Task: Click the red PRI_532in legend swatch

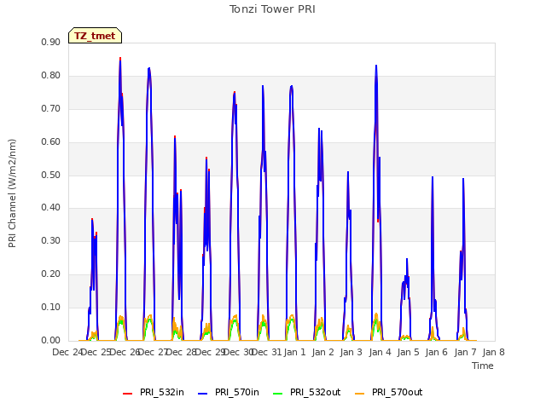Action: click(127, 394)
